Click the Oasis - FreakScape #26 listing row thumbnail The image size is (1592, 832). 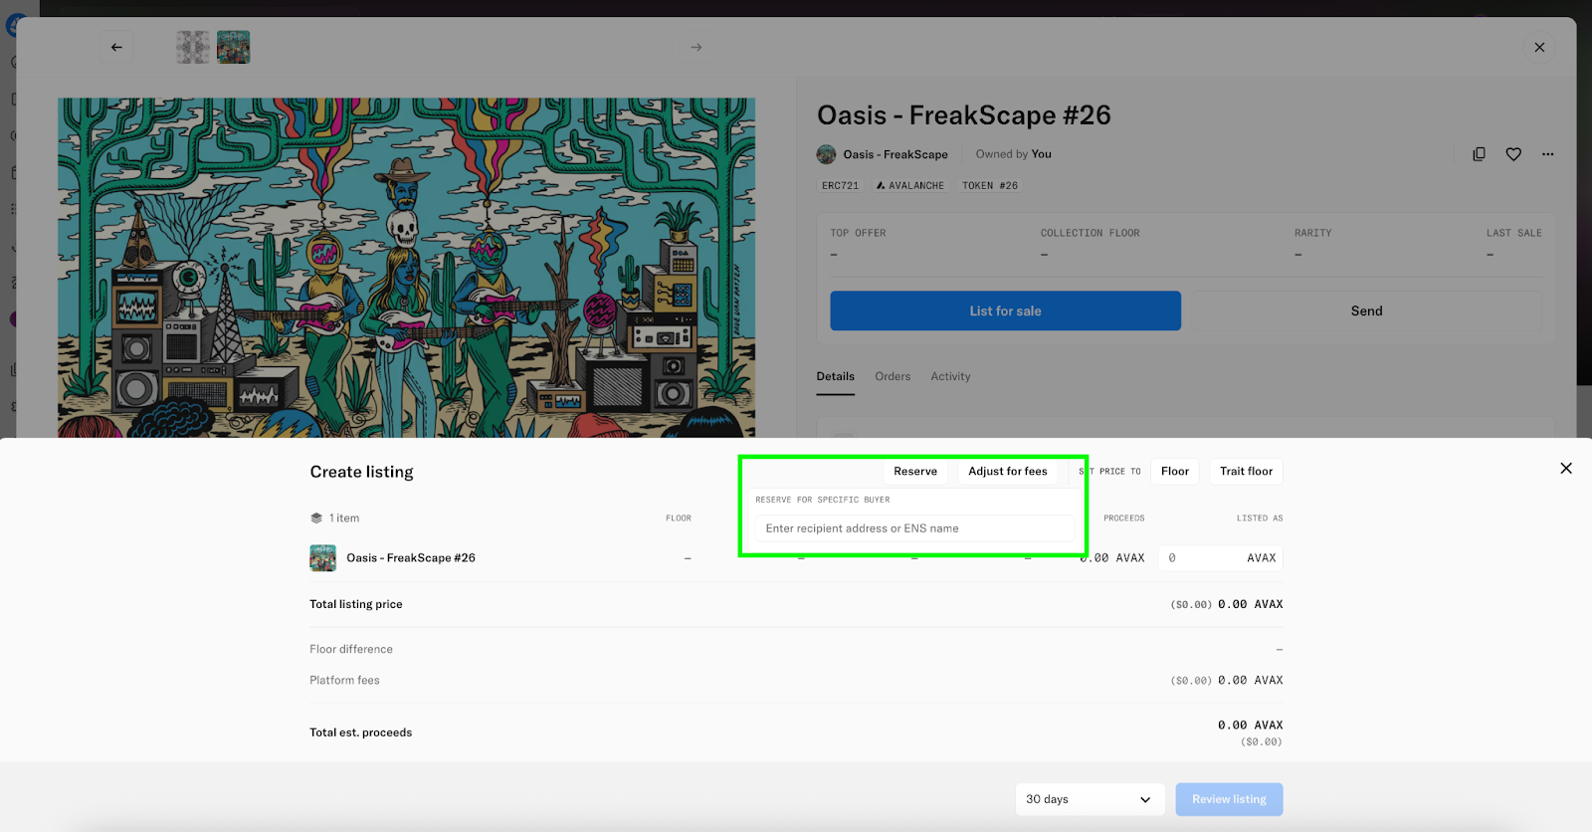pos(322,558)
